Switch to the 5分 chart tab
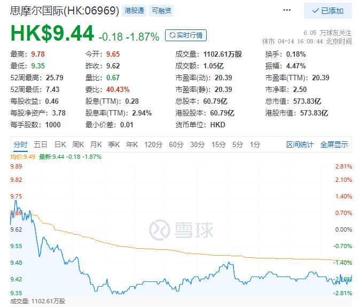The image size is (360, 307). [238, 144]
